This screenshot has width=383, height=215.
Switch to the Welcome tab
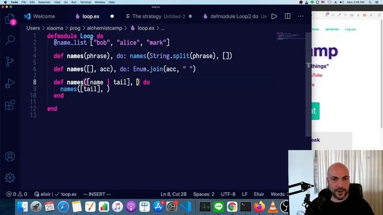click(x=39, y=16)
